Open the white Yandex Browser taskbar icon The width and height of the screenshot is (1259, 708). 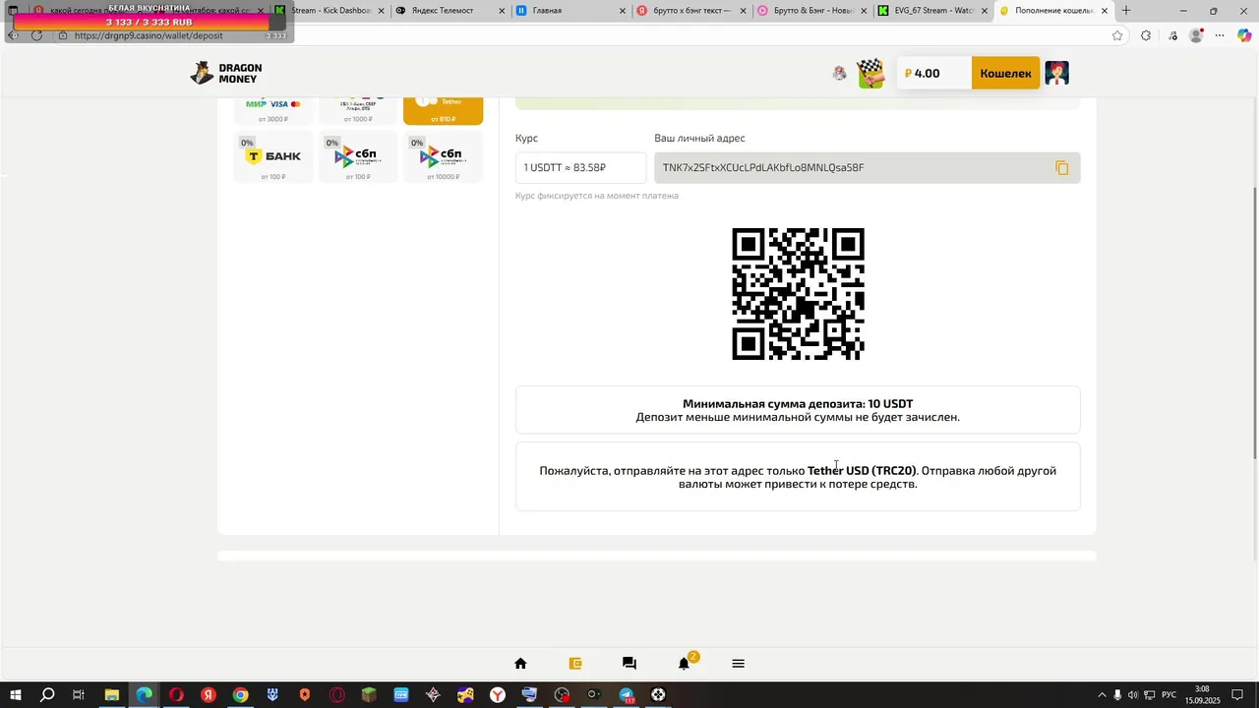coord(498,695)
